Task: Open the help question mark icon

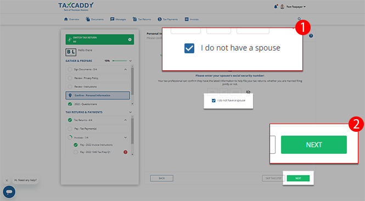Action: pos(311,36)
